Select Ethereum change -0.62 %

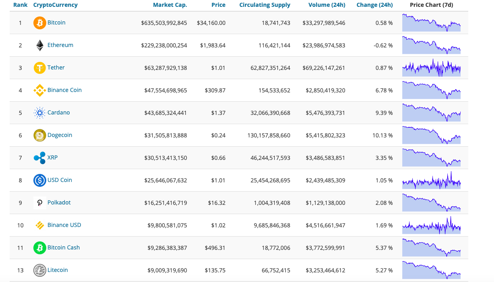(383, 45)
